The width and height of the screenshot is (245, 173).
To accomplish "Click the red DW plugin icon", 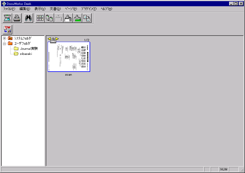I will [x=7, y=30].
